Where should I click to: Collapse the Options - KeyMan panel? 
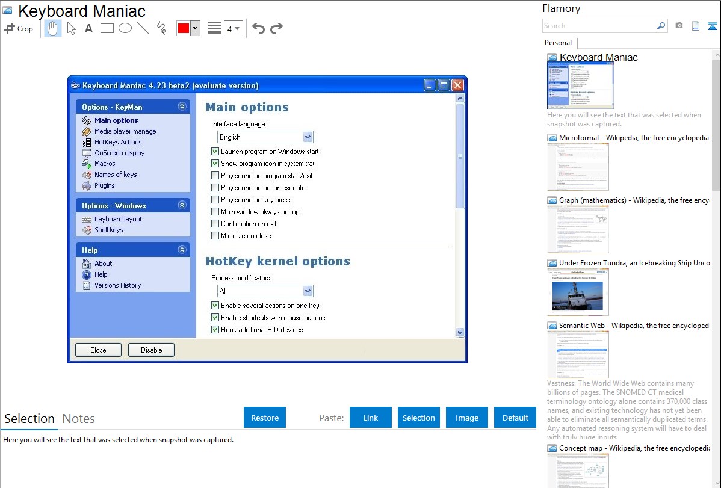[182, 107]
